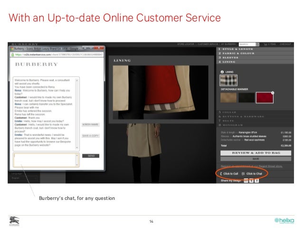Click the info icon next to Lining label
Viewport: 303px width, 228px height.
pos(222,72)
